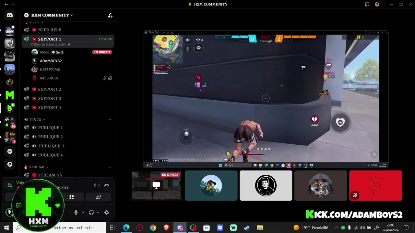Viewport: 415px width, 233px height.
Task: Collapse the STREAM category
Action: point(36,167)
